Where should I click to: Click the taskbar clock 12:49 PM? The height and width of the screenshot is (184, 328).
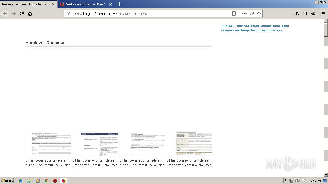pyautogui.click(x=315, y=181)
